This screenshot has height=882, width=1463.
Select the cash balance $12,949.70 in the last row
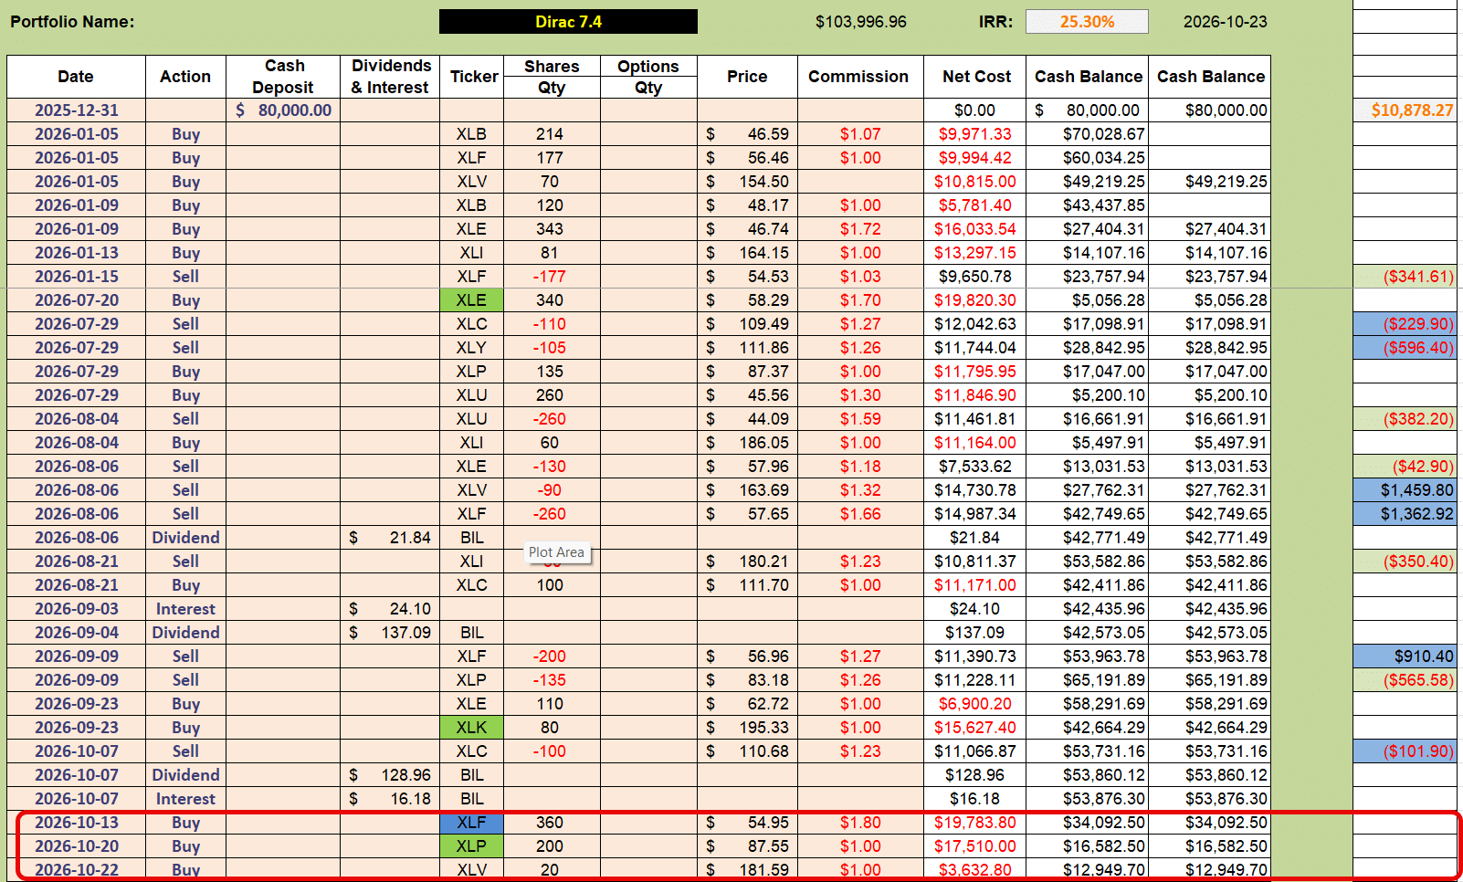point(1089,870)
